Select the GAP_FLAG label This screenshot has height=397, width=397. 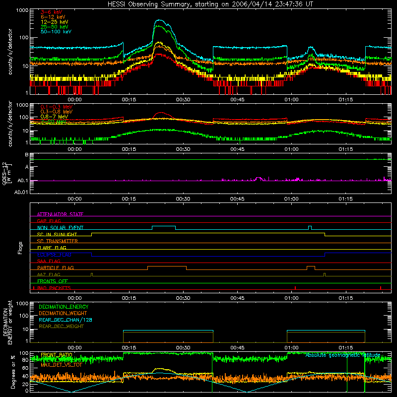(49, 221)
